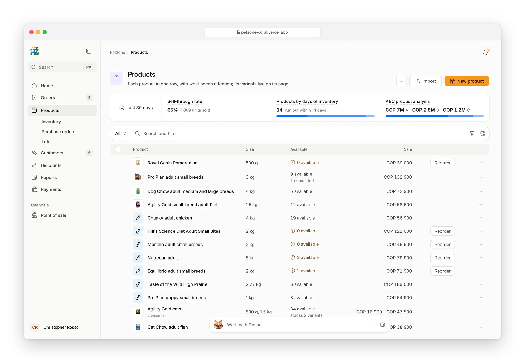Open Point of sale channel
Screen dimensions: 525x363
(62, 215)
